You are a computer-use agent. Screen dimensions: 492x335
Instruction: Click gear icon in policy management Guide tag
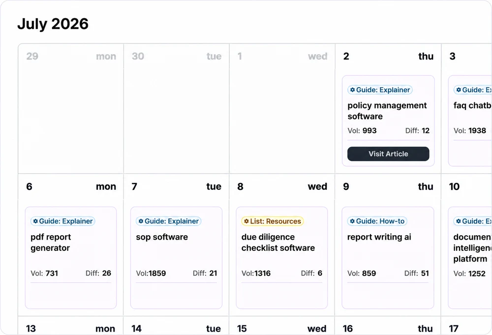(x=352, y=90)
